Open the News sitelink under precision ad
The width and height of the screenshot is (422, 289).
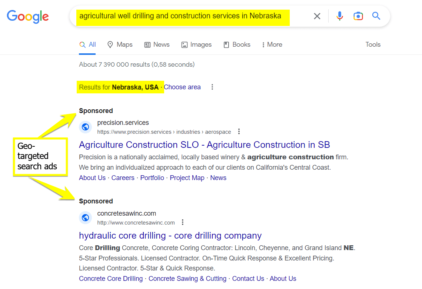click(218, 178)
